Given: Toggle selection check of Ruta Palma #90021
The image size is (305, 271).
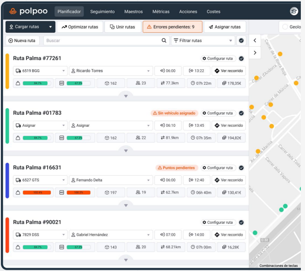Looking at the screenshot, I should click(x=241, y=222).
